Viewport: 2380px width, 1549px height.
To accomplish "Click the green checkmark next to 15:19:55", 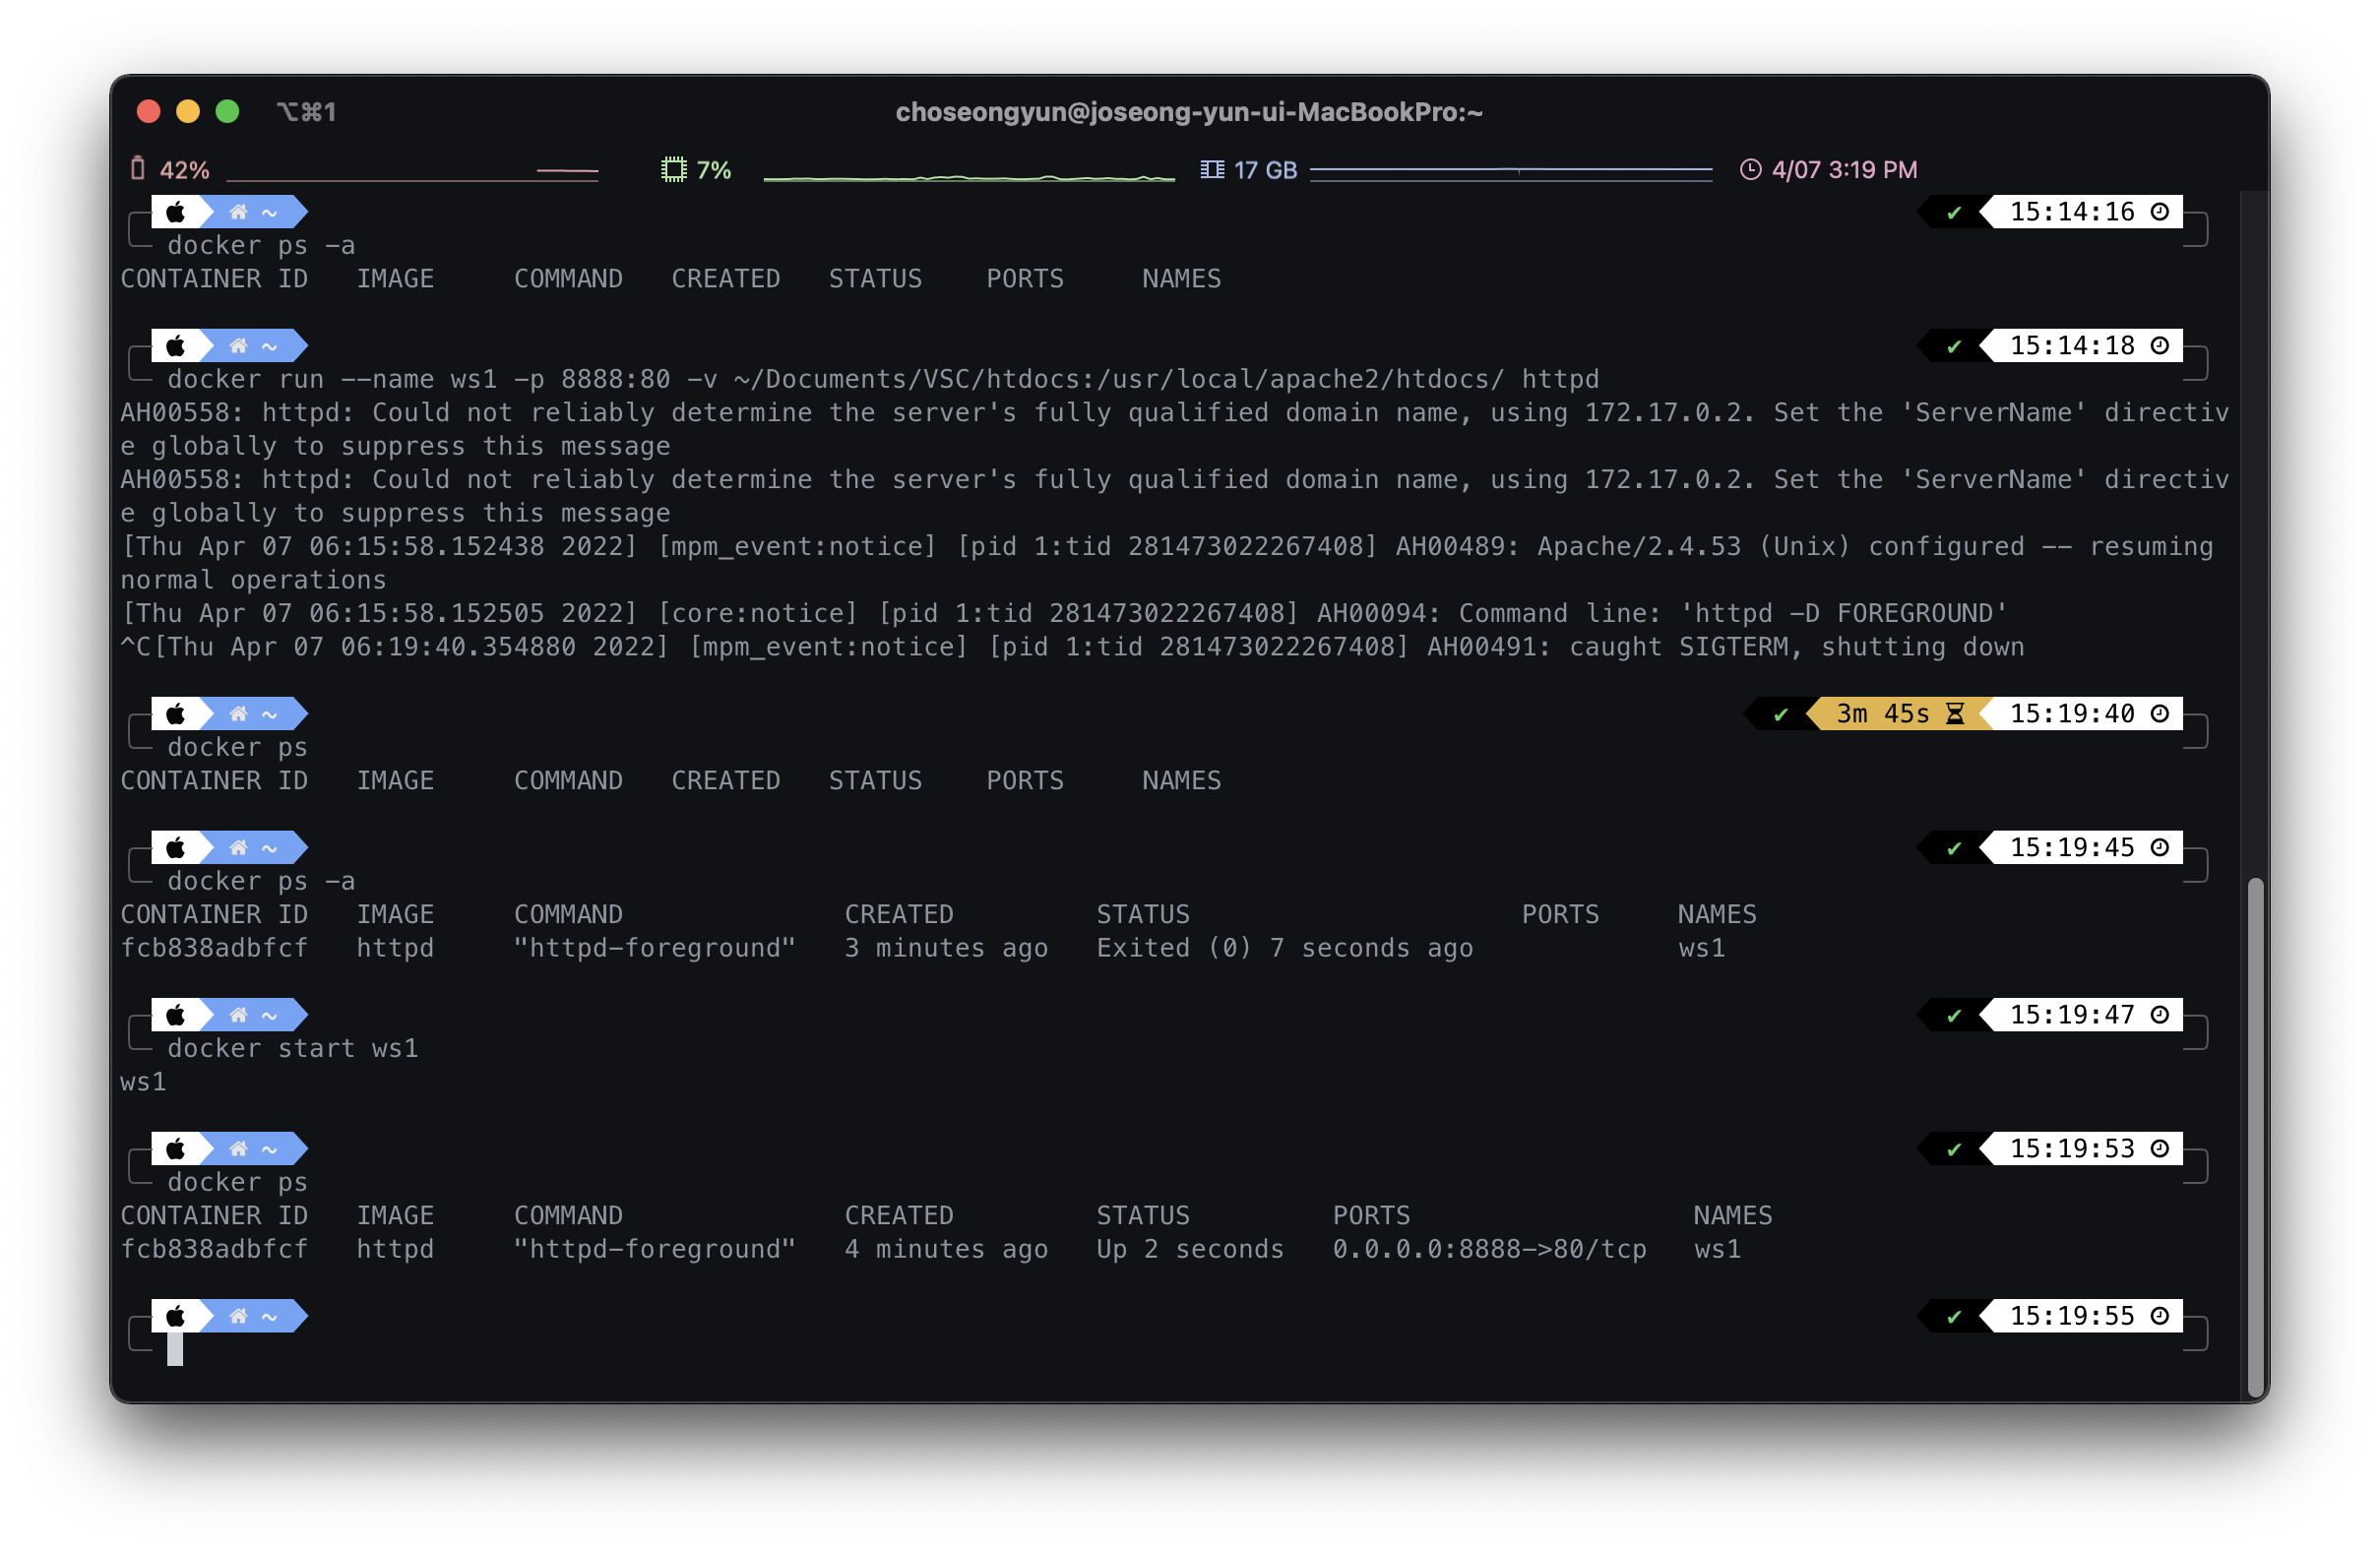I will click(x=1954, y=1317).
